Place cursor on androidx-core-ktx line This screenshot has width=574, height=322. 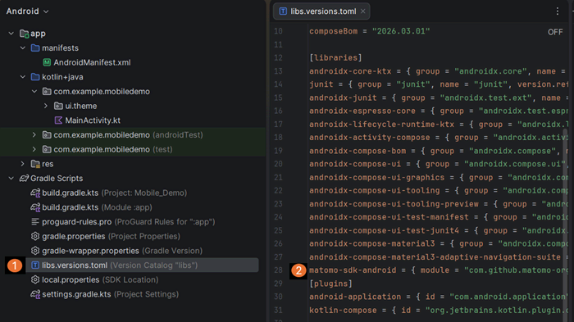click(x=439, y=71)
